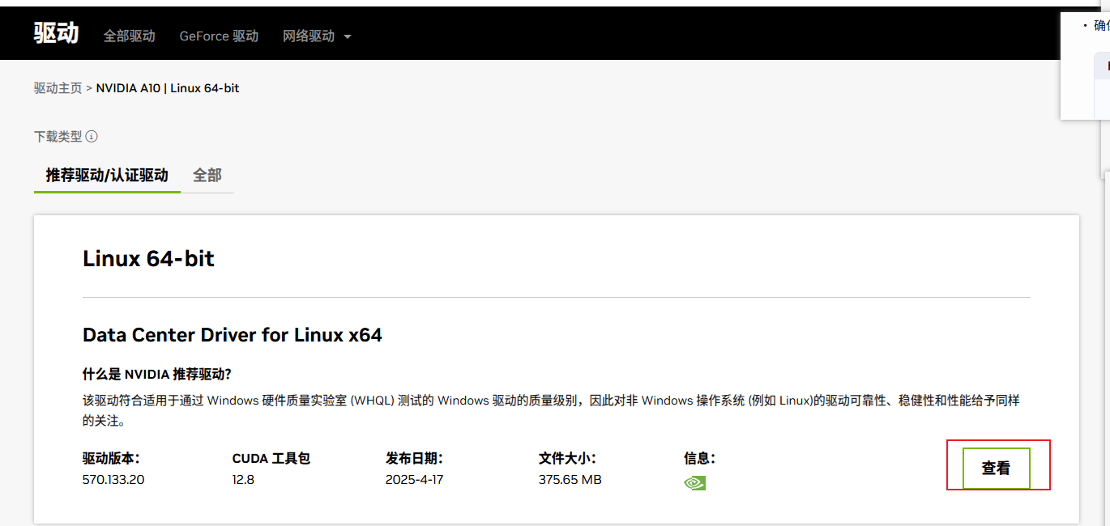Click the 信息: label
Viewport: 1110px width, 526px height.
(x=699, y=459)
